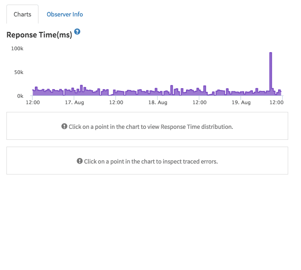Click the chart bar above 19. Aug label
Image resolution: width=301 pixels, height=270 pixels.
click(241, 94)
